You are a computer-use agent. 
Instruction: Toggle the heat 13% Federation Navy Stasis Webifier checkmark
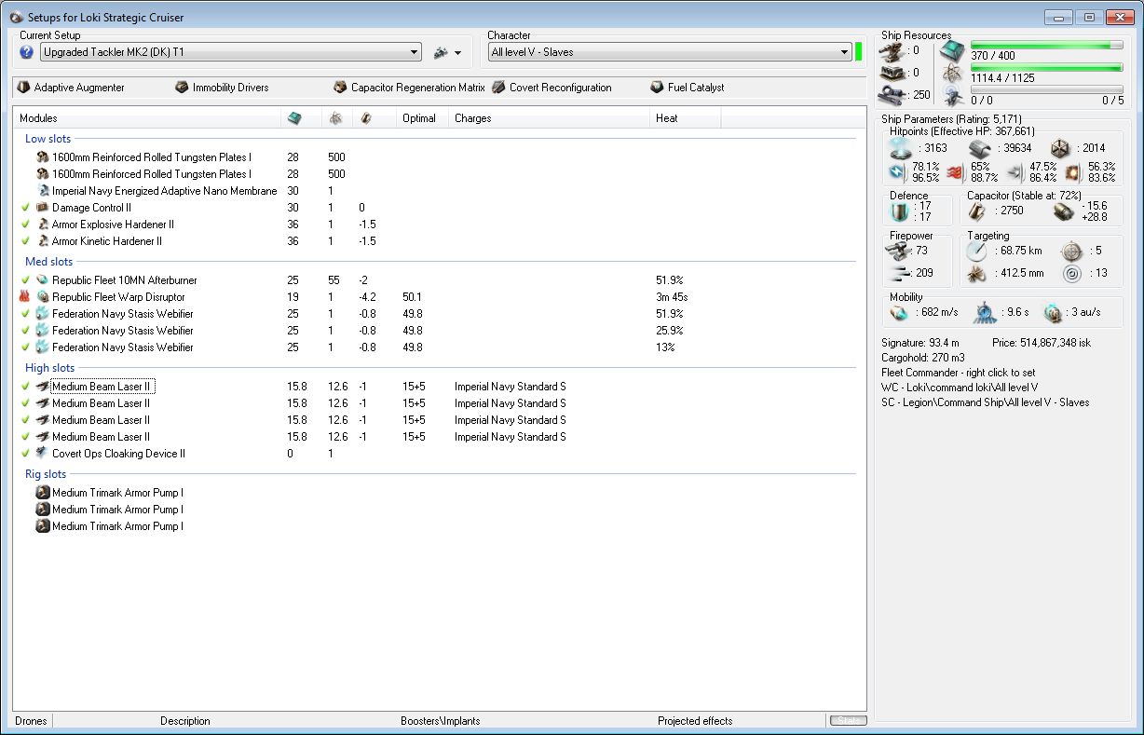pyautogui.click(x=25, y=347)
